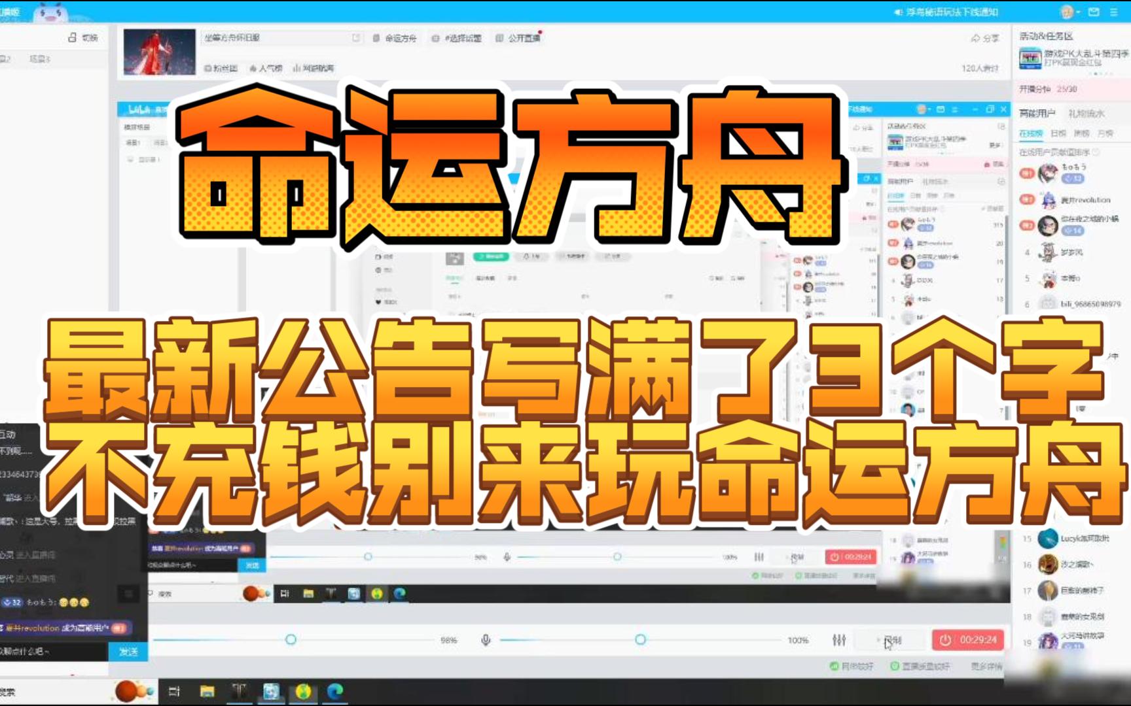Image resolution: width=1131 pixels, height=706 pixels.
Task: Open Microsoft Edge on the Windows taskbar
Action: click(x=335, y=692)
